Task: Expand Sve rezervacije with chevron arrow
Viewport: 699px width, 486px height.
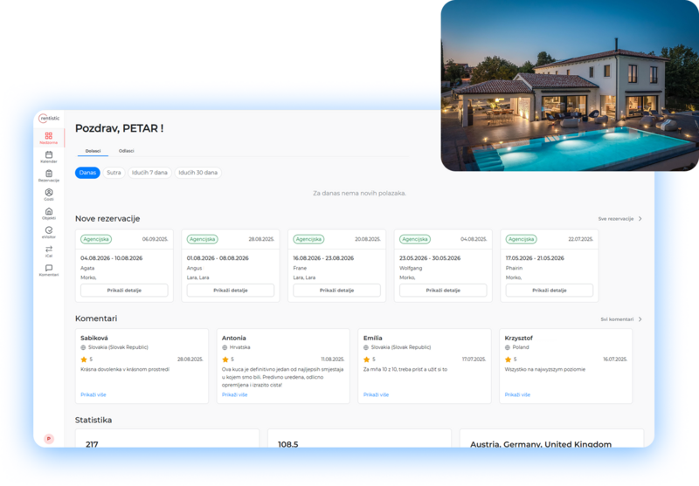Action: (x=640, y=219)
